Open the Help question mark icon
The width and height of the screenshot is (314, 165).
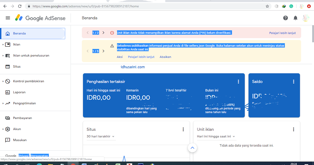tap(285, 18)
